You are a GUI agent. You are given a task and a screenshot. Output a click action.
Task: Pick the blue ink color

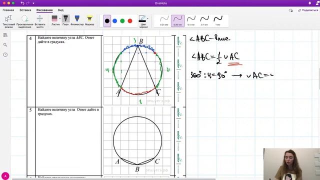click(114, 21)
